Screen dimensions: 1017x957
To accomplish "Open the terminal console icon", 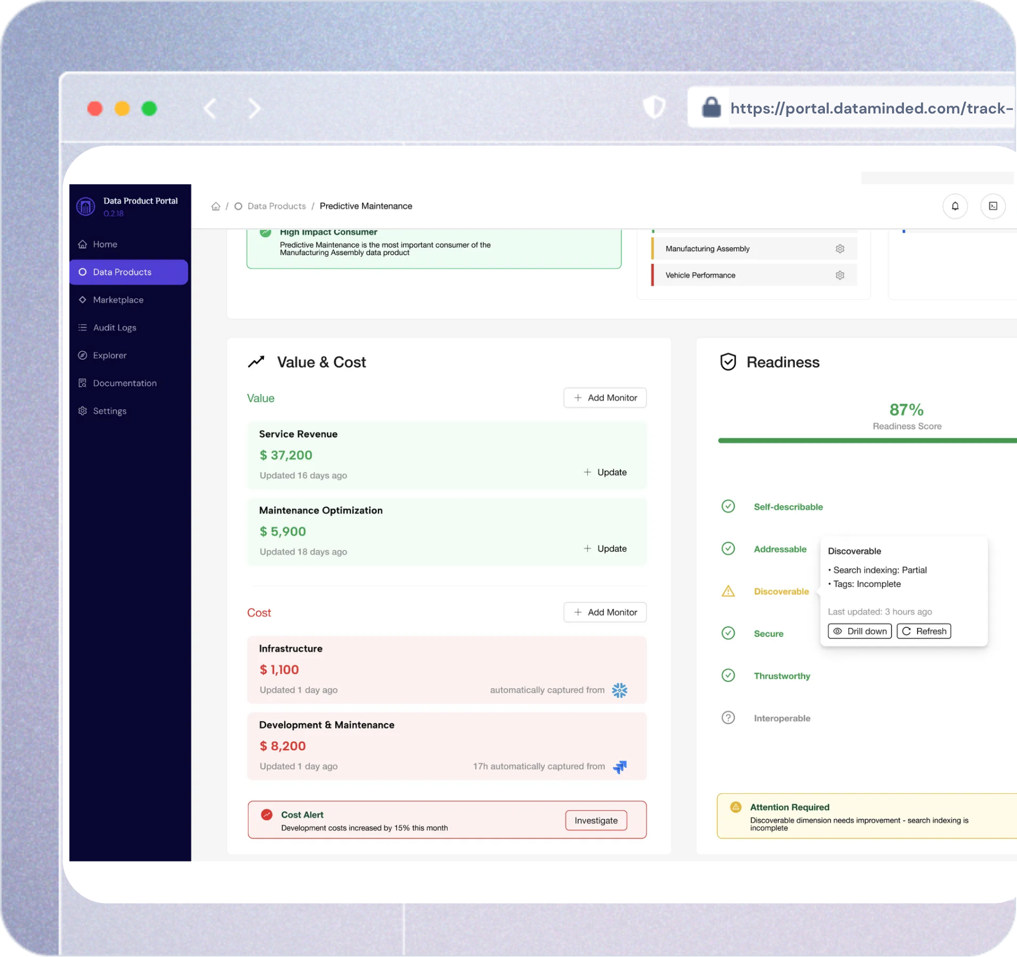I will [x=993, y=206].
